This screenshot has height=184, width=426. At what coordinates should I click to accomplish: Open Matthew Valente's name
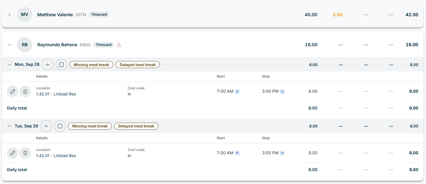[55, 15]
